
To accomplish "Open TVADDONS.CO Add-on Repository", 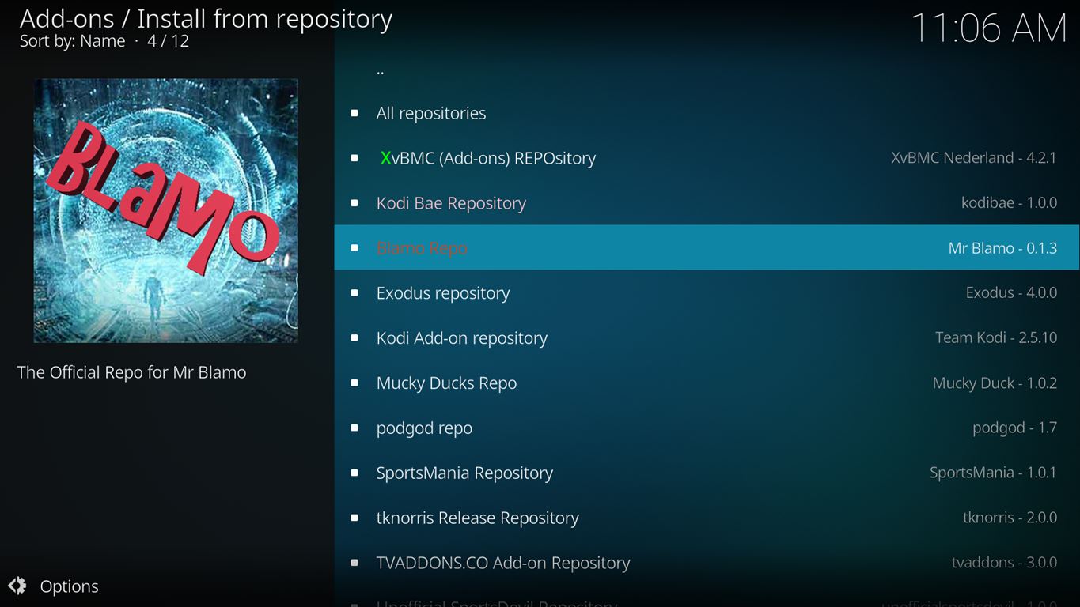I will [x=502, y=564].
